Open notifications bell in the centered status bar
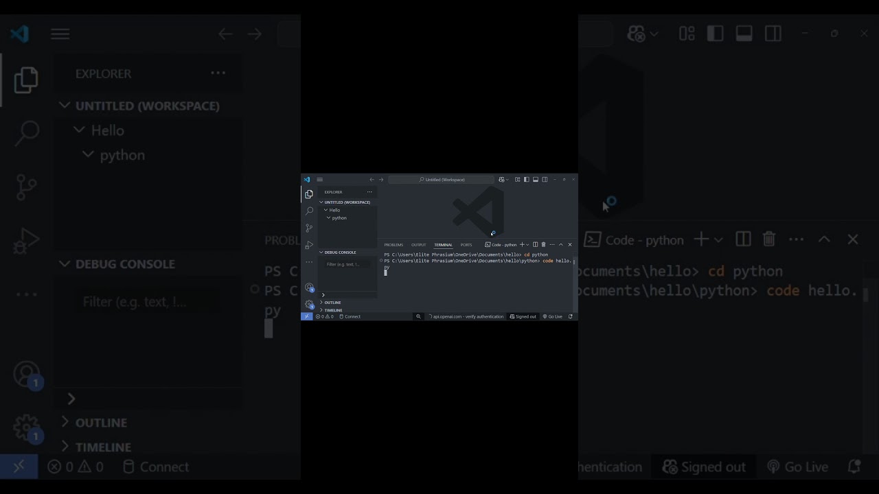The width and height of the screenshot is (879, 494). point(571,316)
